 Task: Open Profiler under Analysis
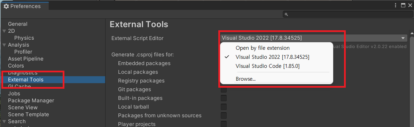click(x=23, y=52)
